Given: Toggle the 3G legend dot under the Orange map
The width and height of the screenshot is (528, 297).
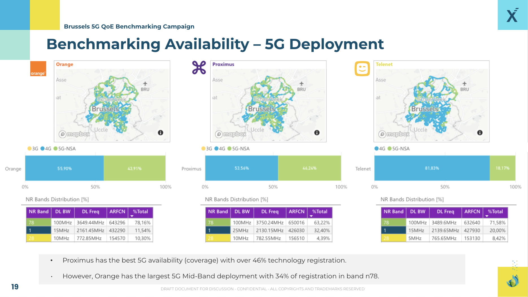Looking at the screenshot, I should tap(29, 148).
